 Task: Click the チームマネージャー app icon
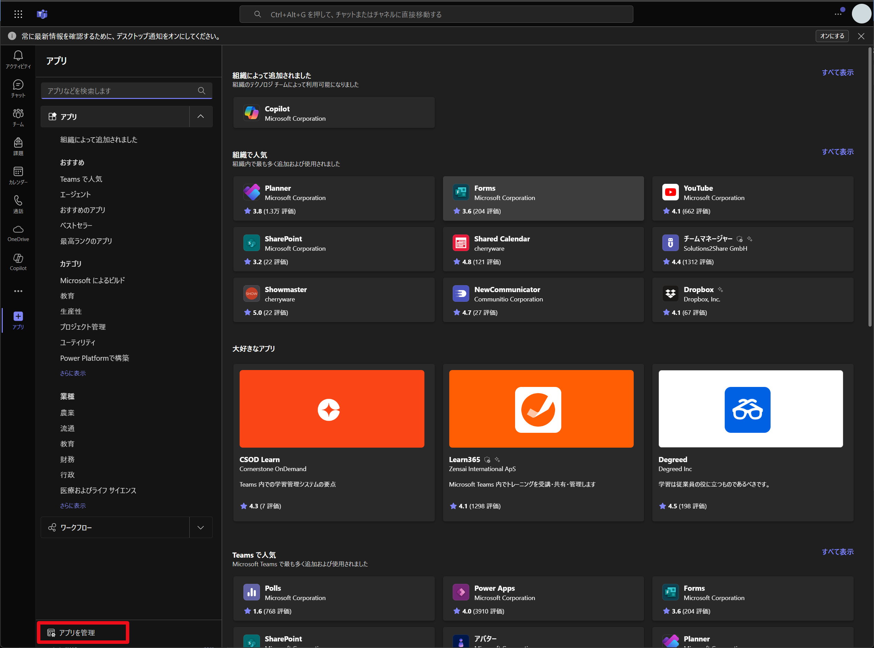pyautogui.click(x=670, y=243)
